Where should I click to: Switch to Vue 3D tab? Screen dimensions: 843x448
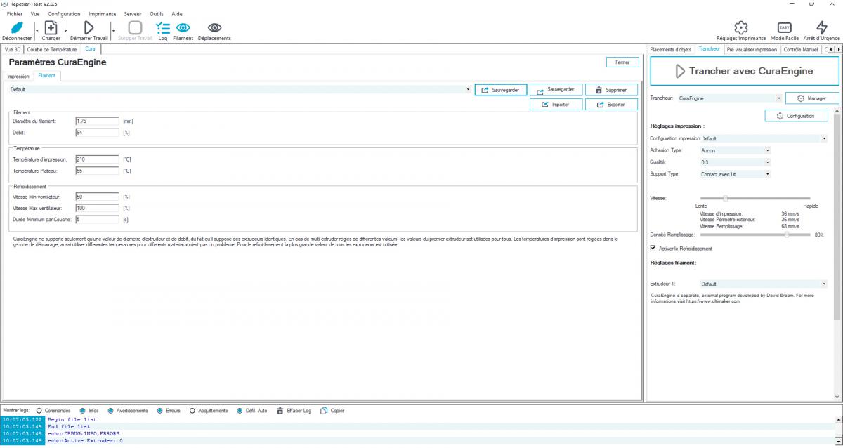13,50
